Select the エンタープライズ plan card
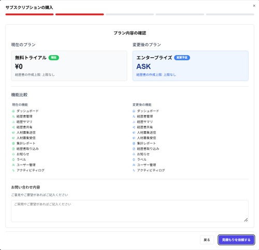 tap(191, 66)
